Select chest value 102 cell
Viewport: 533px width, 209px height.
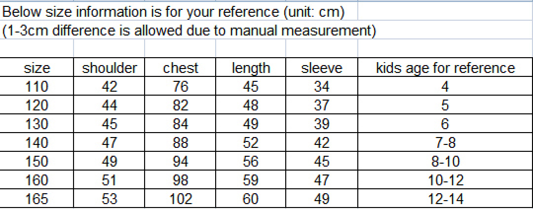tap(180, 199)
